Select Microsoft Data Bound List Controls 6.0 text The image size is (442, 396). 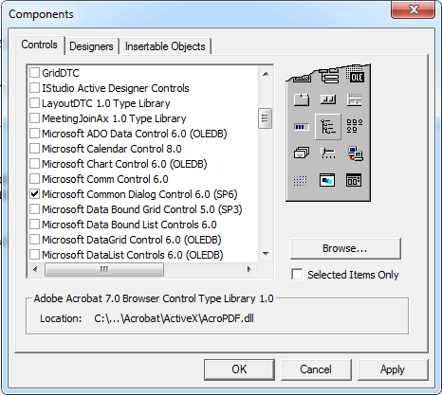pos(129,225)
